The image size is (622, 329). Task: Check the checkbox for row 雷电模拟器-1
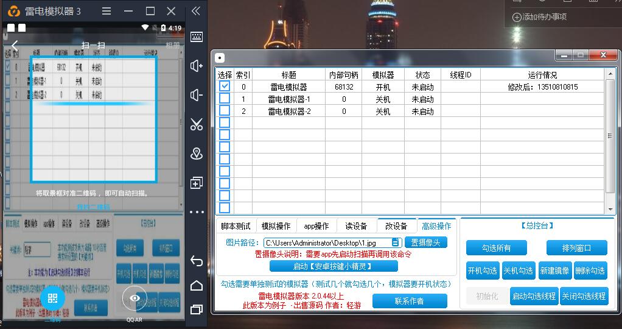coord(225,99)
